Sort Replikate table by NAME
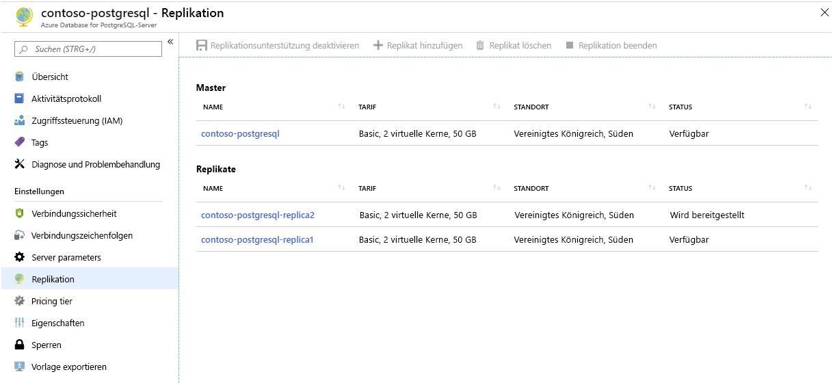The width and height of the screenshot is (833, 385). pos(341,188)
